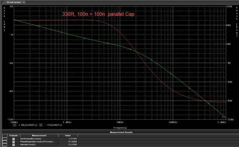Click the Measurement column header

click(x=39, y=135)
